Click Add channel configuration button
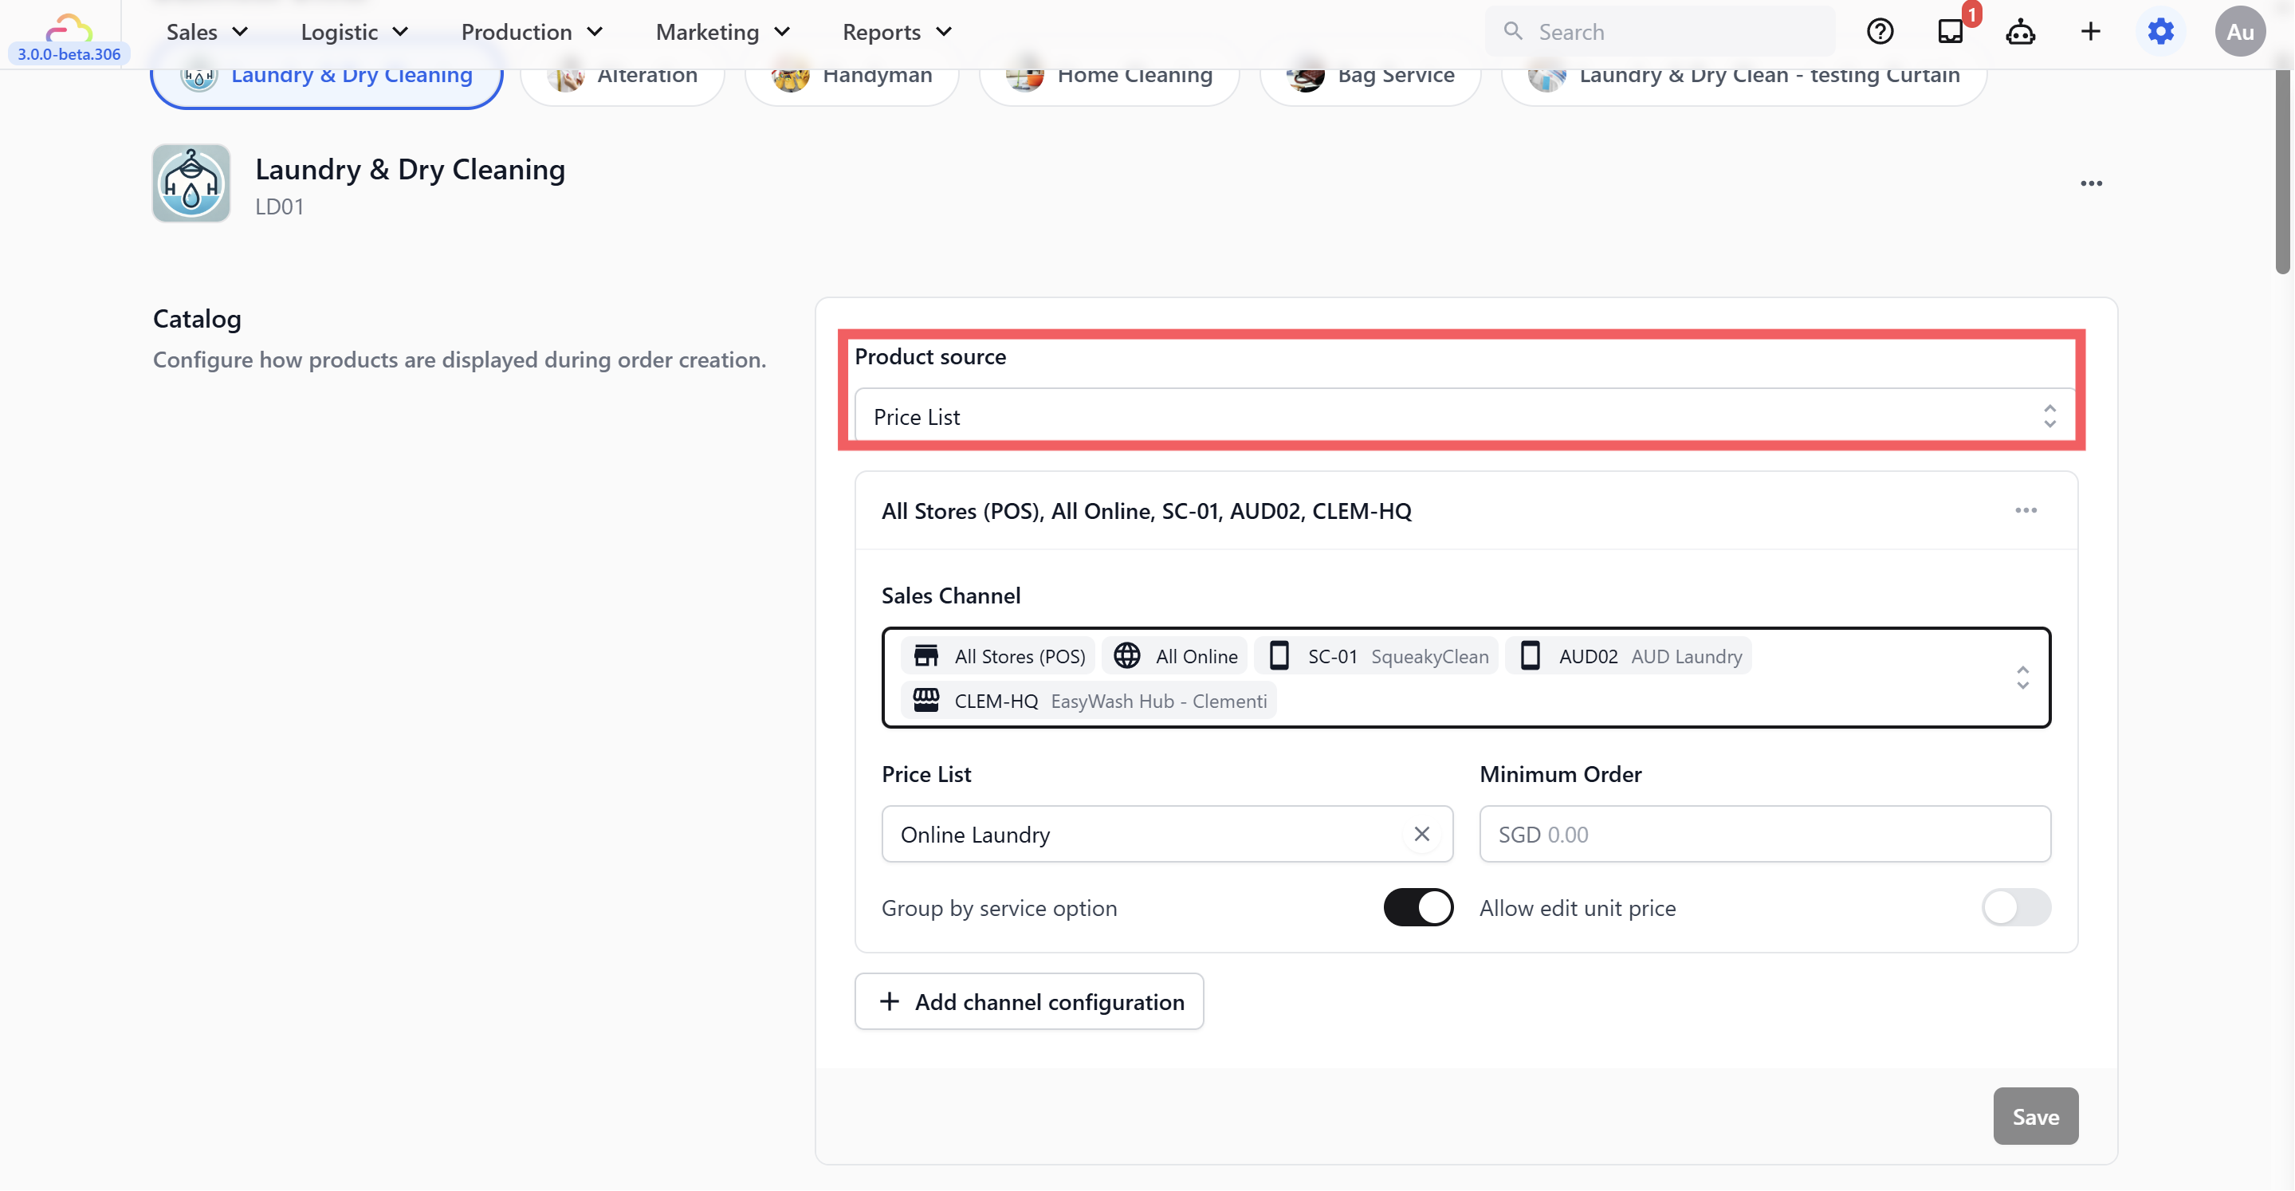 (1029, 1001)
